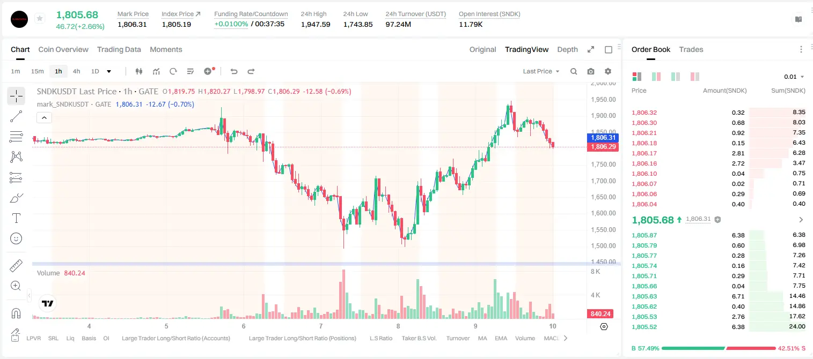813x359 pixels.
Task: Open chart settings gear icon
Action: pos(608,71)
